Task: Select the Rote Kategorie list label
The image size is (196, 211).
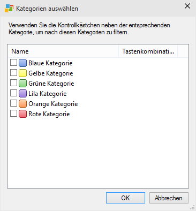Action: (49, 114)
